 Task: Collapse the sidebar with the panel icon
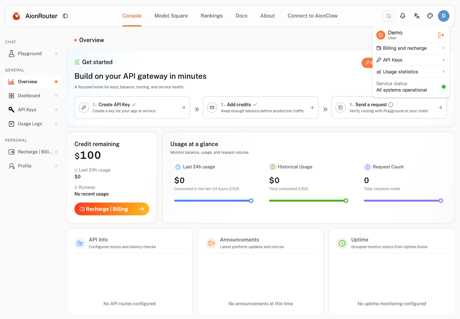pyautogui.click(x=65, y=16)
